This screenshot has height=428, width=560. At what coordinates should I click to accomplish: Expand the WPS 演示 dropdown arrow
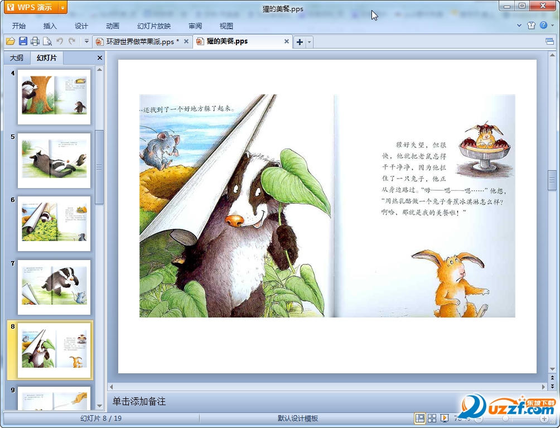62,7
